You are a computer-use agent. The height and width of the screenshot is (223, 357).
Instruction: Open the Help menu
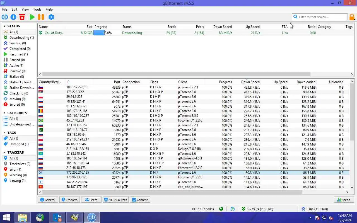pos(49,9)
